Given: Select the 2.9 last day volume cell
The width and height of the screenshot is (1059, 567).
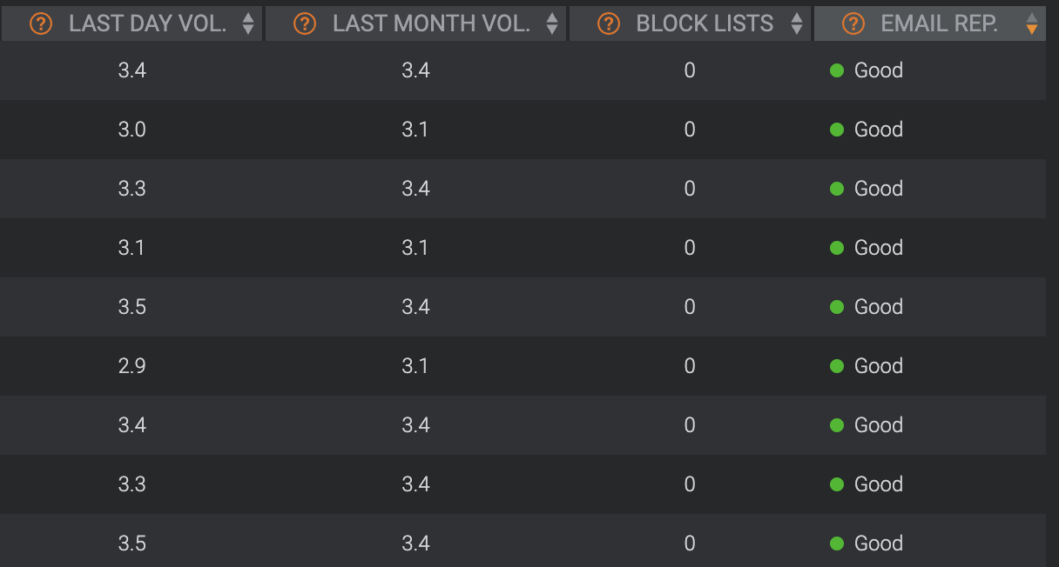Looking at the screenshot, I should tap(132, 366).
